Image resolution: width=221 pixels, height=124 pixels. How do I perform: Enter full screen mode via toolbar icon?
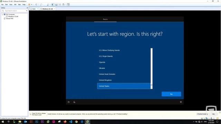(x=60, y=4)
